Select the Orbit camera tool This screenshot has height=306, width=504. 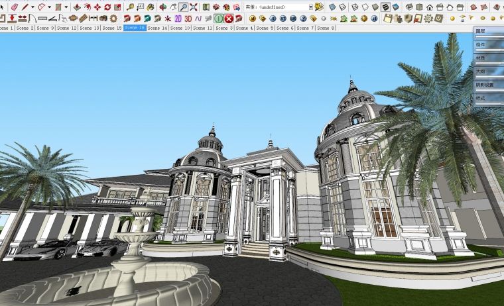[163, 7]
